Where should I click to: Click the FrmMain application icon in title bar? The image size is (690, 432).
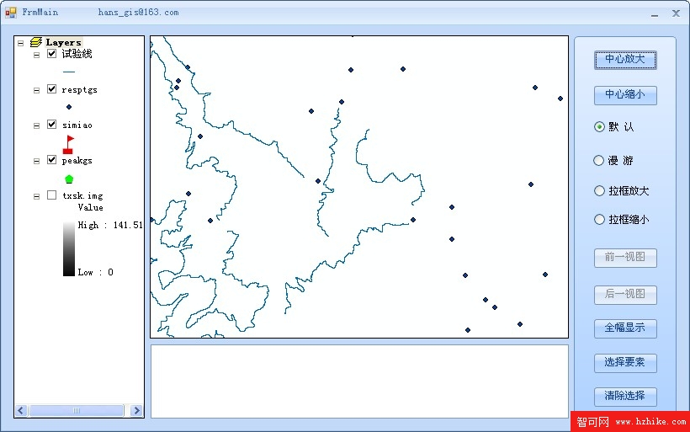[11, 13]
